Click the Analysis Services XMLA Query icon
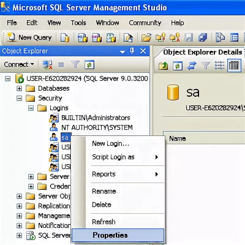 tap(111, 37)
